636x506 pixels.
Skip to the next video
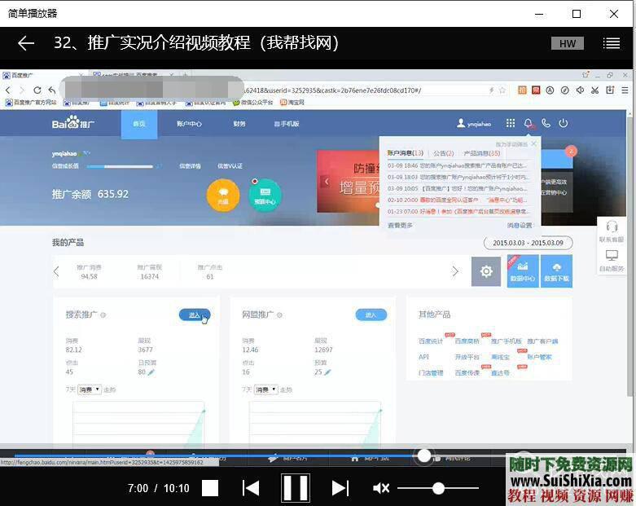click(x=340, y=488)
